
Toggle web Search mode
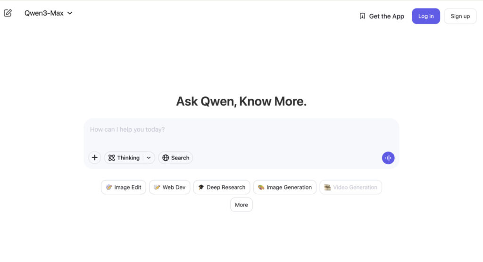pos(175,158)
